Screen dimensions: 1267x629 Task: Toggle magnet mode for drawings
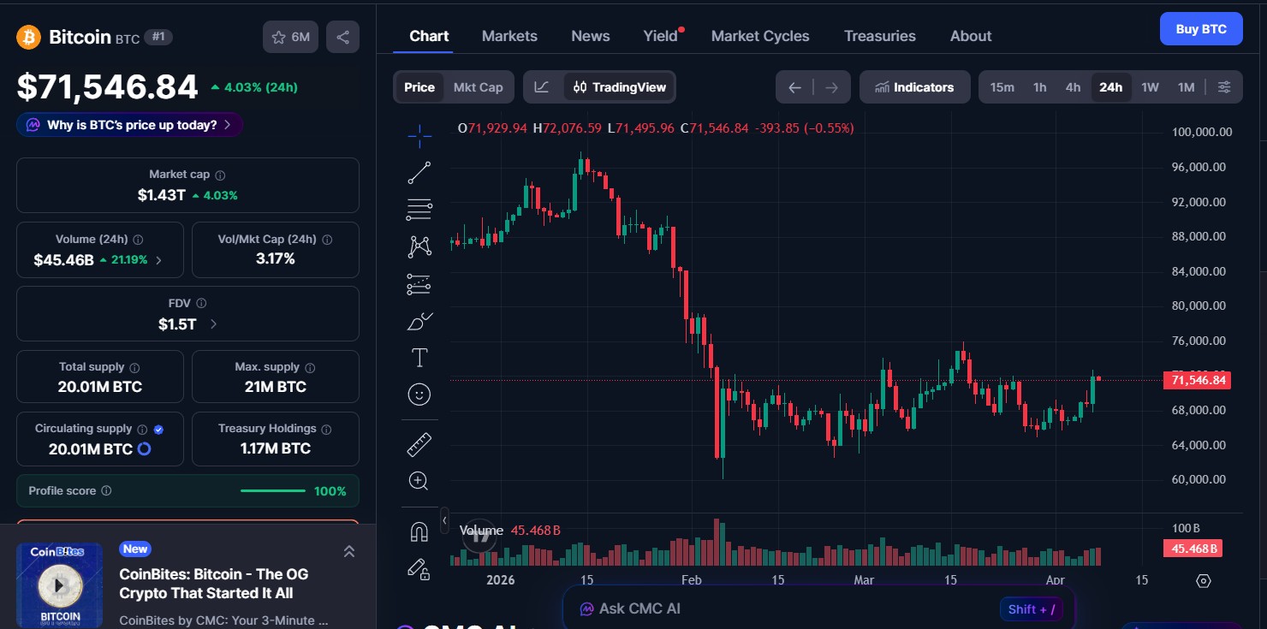(419, 531)
